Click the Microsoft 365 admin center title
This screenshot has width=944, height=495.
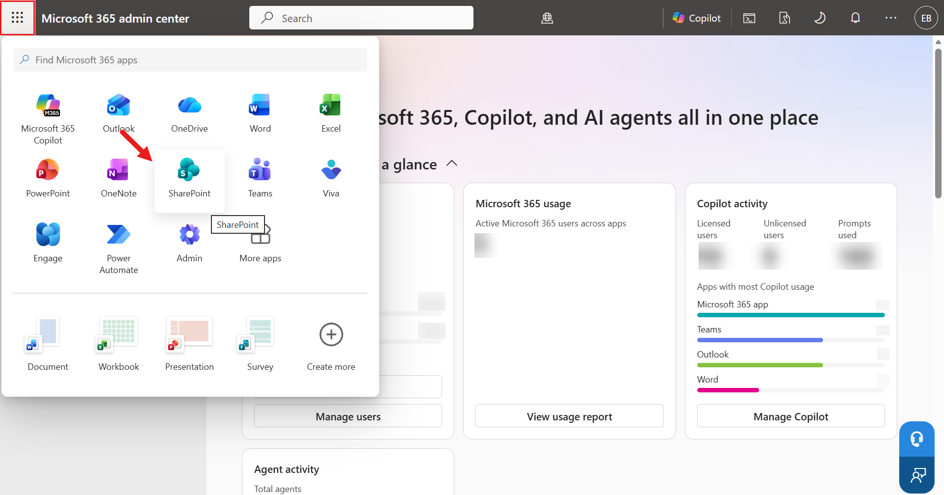(116, 19)
